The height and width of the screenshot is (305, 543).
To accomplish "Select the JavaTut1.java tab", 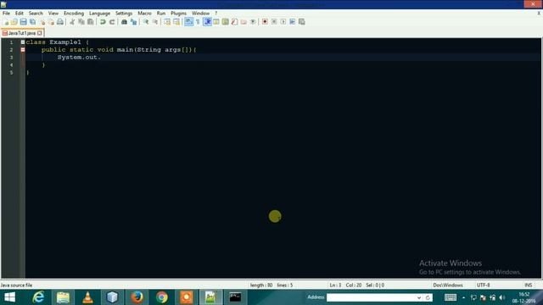I will [21, 33].
